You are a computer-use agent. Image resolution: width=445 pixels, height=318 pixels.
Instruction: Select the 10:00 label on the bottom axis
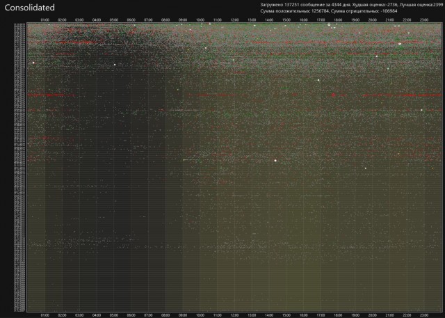coord(200,315)
